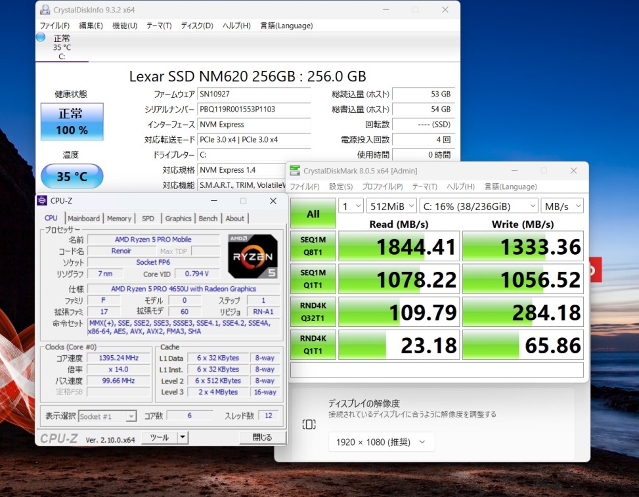Viewport: 639px width, 497px height.
Task: Click the 1333.36 sequential write result
Action: click(523, 246)
